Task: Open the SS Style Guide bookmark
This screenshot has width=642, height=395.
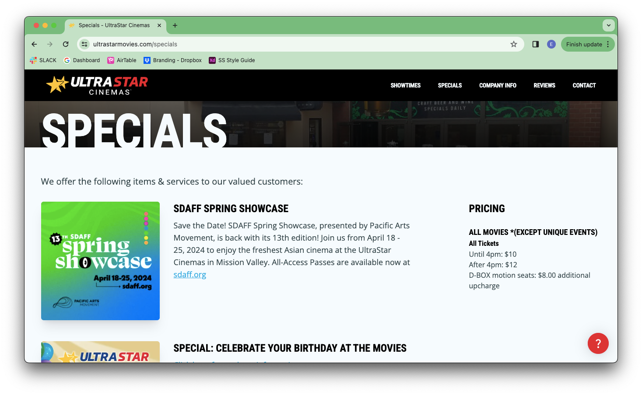Action: tap(232, 60)
